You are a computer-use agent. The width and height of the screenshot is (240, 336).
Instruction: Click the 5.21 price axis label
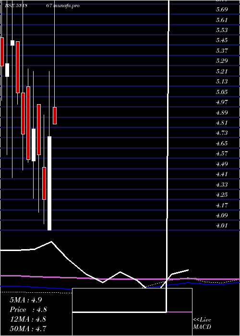(222, 71)
